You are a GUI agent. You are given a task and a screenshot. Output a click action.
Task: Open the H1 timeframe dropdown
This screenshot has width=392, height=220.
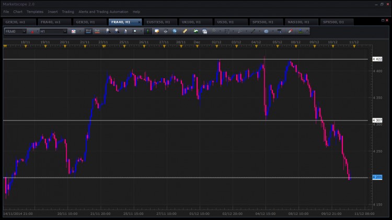pyautogui.click(x=53, y=31)
